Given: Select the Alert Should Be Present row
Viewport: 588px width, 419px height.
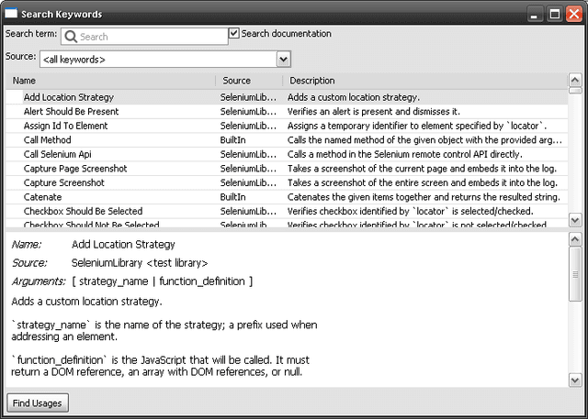Looking at the screenshot, I should 71,112.
